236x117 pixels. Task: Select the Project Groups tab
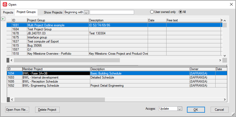[x=26, y=12]
